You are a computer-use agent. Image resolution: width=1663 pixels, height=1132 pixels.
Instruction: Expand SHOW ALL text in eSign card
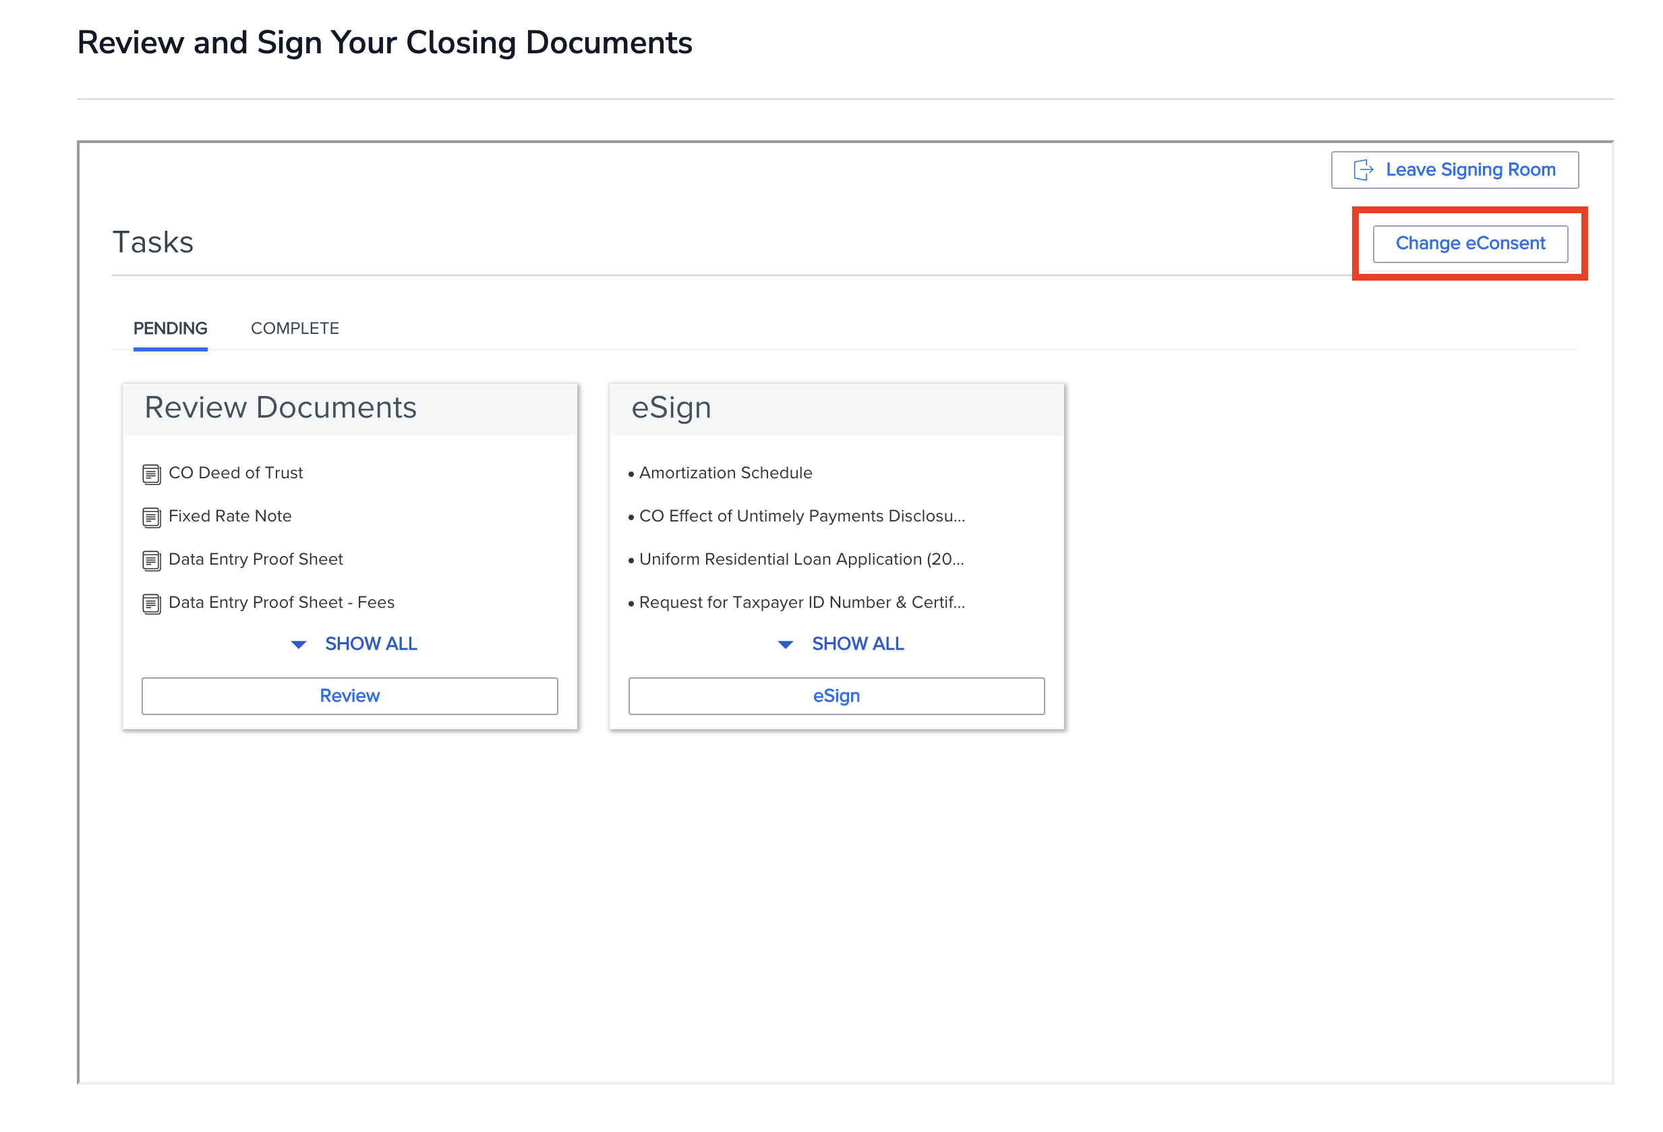pos(857,644)
